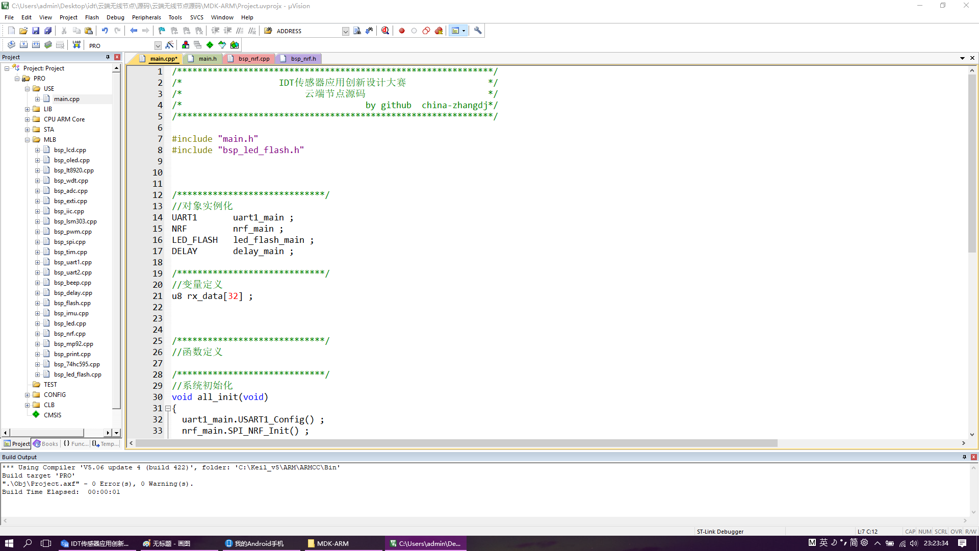Click on bsp_led_flash.cpp file
This screenshot has height=551, width=979.
76,374
